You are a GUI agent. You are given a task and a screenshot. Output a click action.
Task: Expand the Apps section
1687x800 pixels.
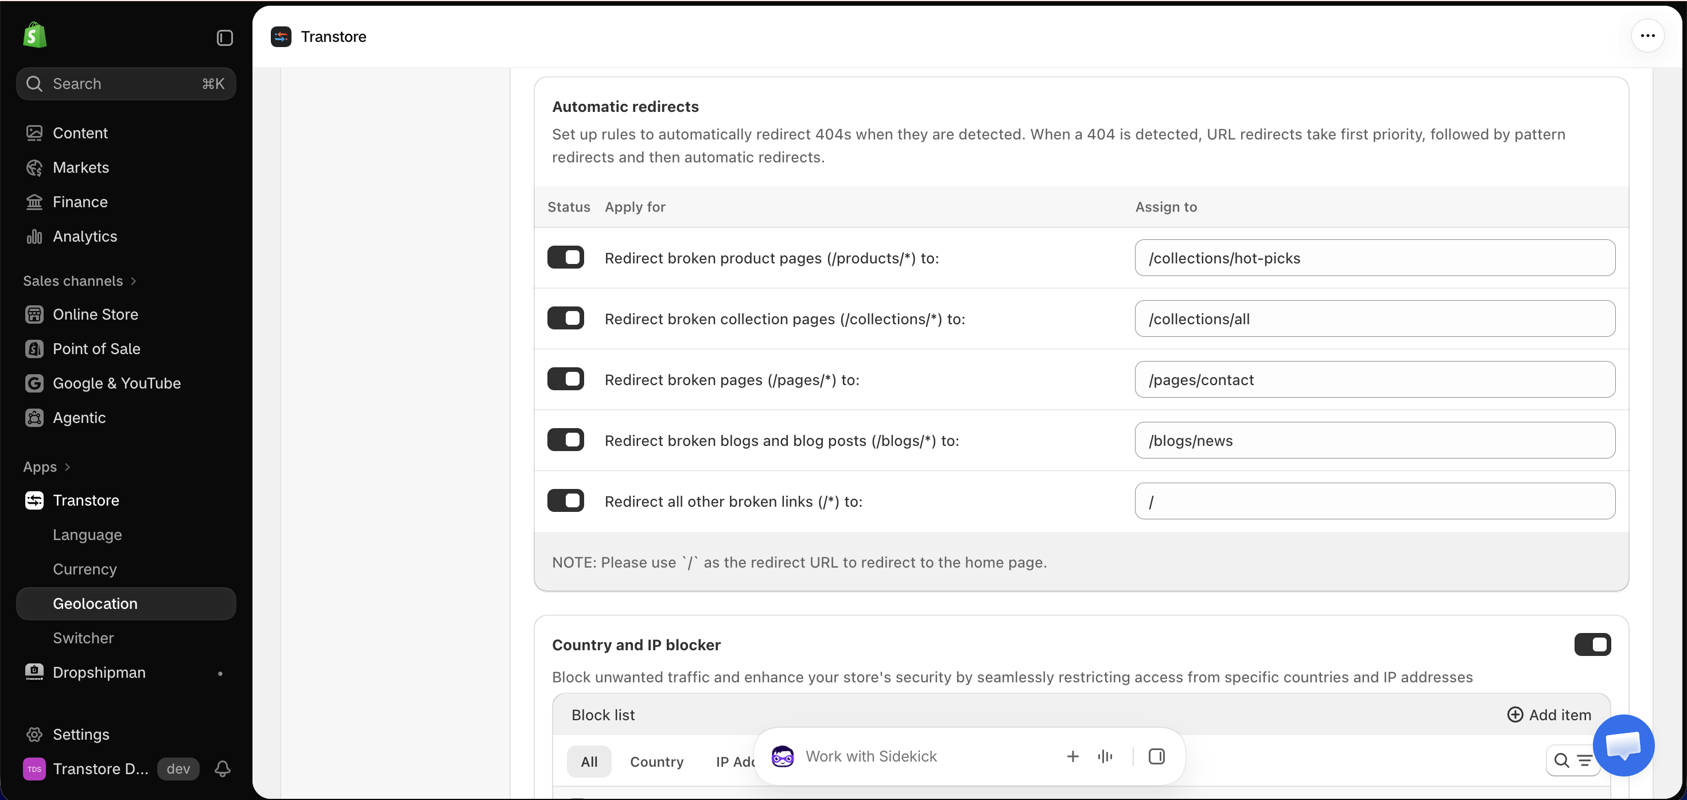click(x=46, y=467)
